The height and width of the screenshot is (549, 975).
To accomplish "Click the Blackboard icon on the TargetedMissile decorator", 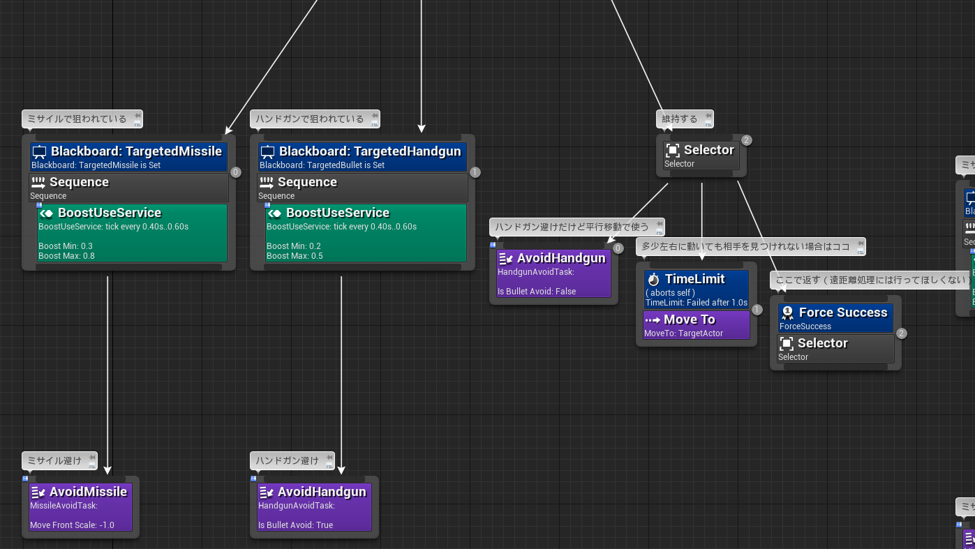I will click(40, 151).
